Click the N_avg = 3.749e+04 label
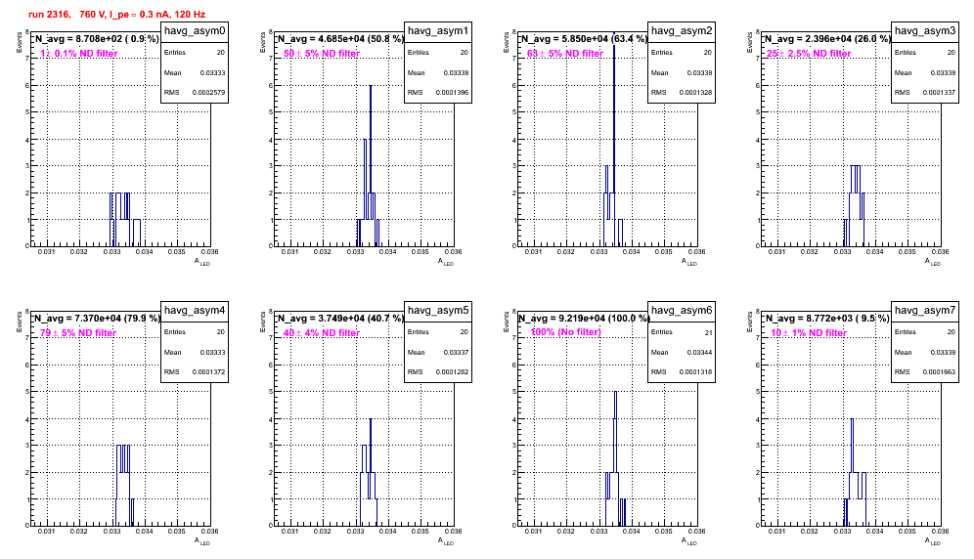974x559 pixels. pyautogui.click(x=340, y=318)
